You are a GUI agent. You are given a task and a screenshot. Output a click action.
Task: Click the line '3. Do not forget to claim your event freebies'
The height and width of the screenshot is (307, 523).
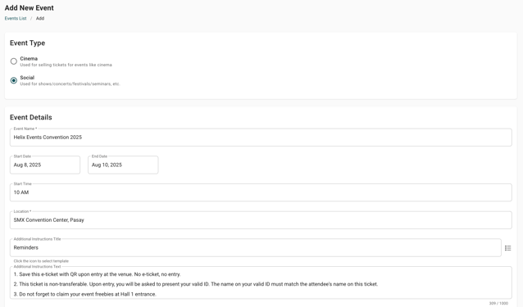click(85, 294)
